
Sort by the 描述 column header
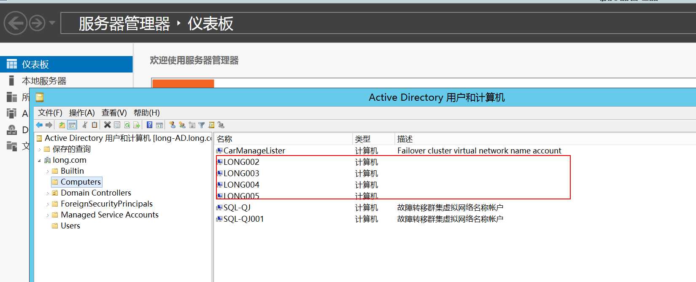[x=545, y=139]
